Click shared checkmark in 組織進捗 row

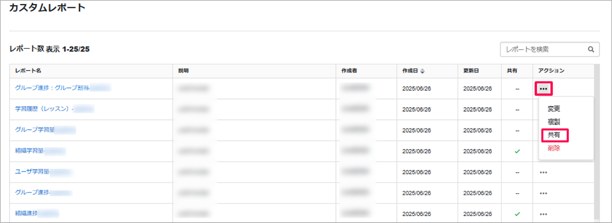[517, 214]
